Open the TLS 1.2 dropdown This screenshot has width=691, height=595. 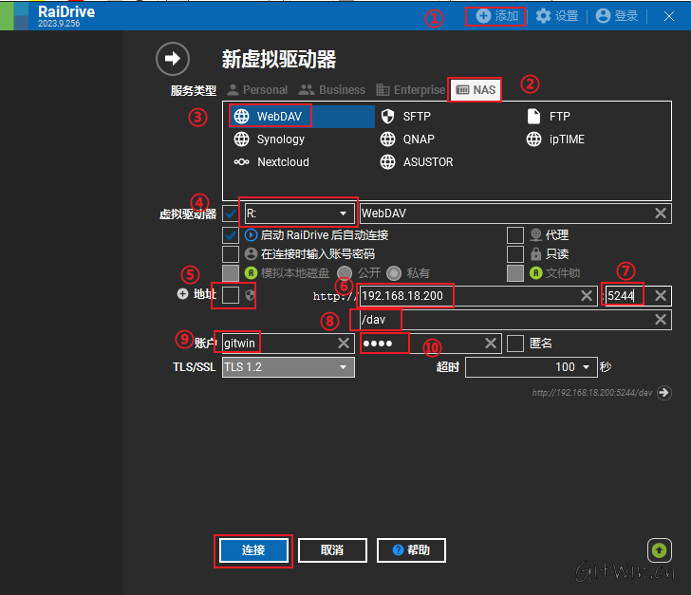click(x=289, y=367)
